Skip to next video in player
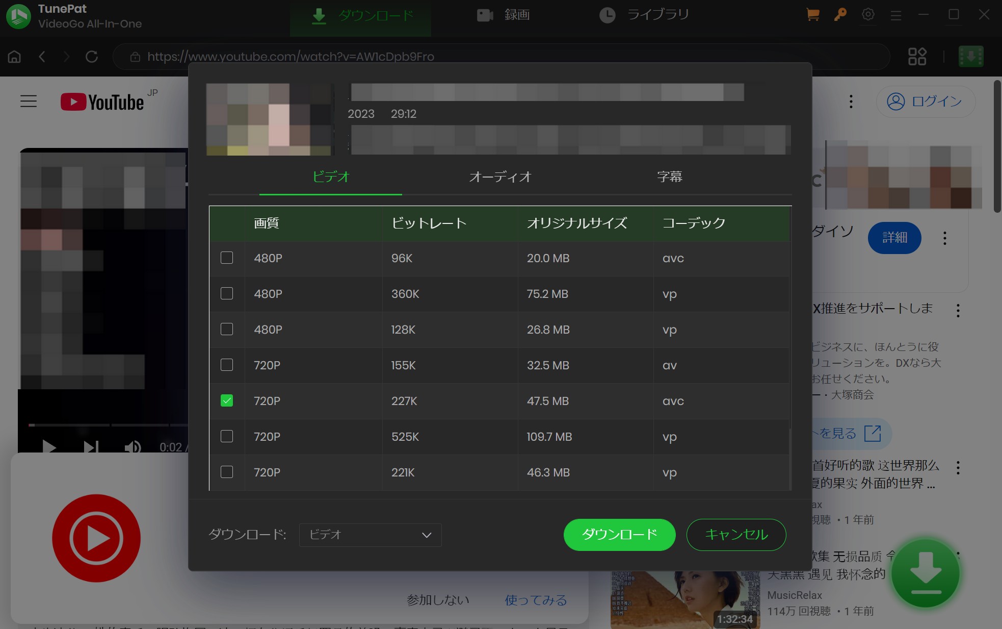The width and height of the screenshot is (1002, 629). (91, 447)
